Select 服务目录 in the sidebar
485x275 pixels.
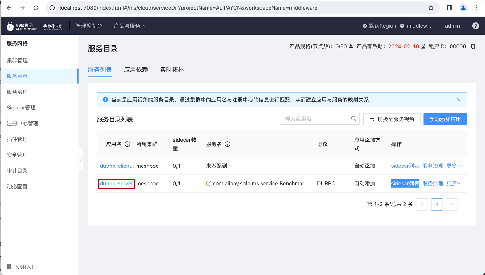(39, 76)
